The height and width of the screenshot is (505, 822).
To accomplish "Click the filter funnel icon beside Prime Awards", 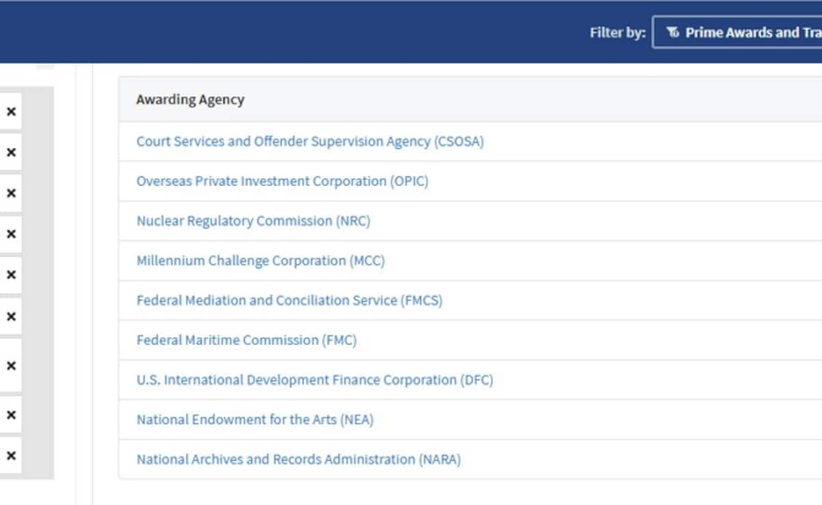I will pyautogui.click(x=673, y=33).
